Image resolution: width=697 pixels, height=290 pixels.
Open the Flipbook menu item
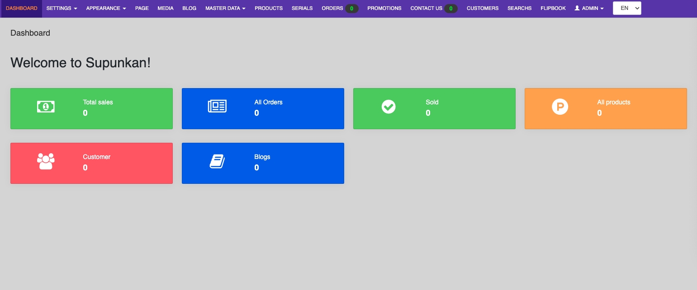[x=553, y=9]
